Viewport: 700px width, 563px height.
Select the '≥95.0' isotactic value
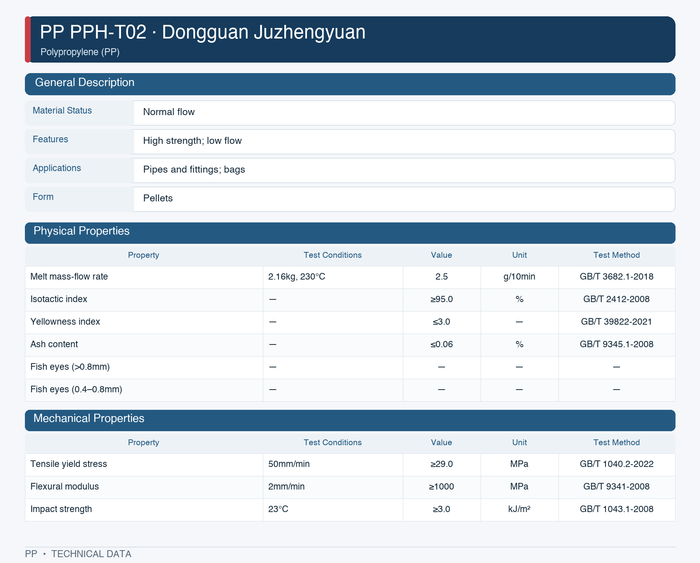[442, 299]
